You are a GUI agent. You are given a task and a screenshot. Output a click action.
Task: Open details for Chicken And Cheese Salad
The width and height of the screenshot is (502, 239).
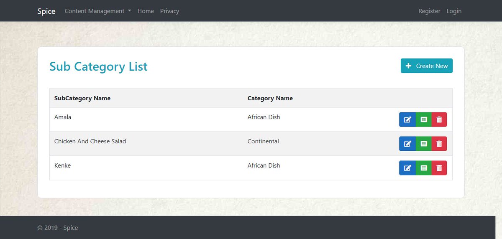point(424,144)
